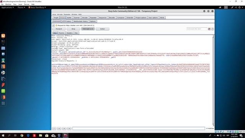This screenshot has height=138, width=245.
Task: Click the request search input field
Action: pos(139,128)
